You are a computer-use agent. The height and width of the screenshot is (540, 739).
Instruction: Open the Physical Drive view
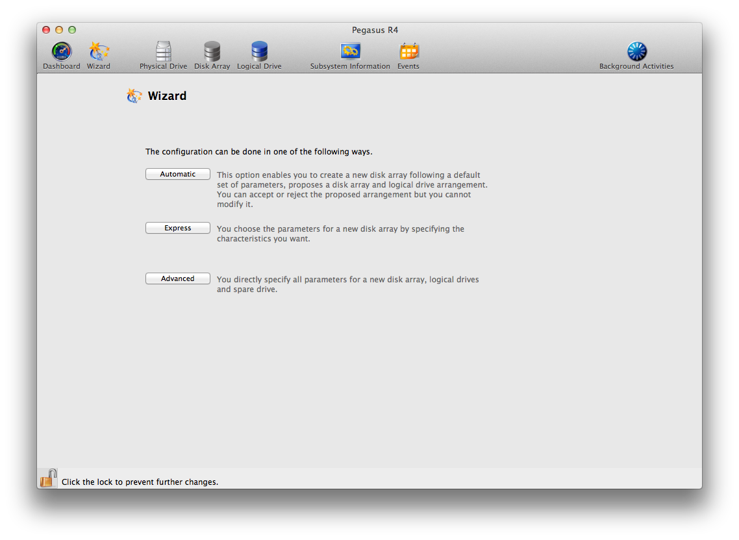point(163,52)
